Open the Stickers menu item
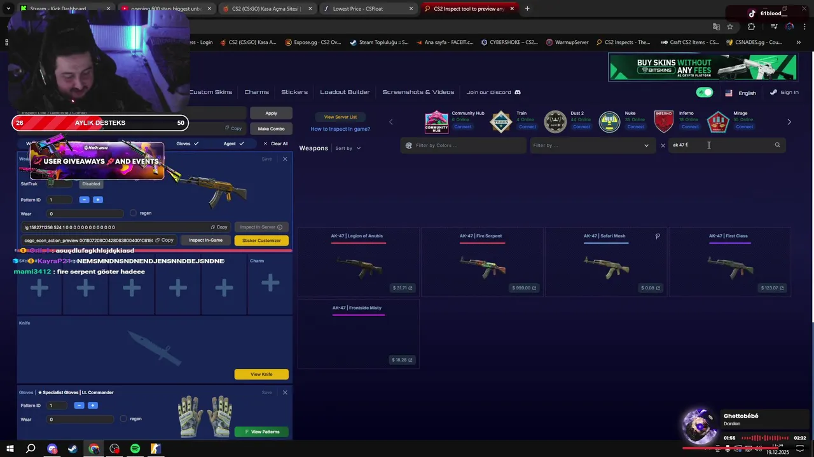 pyautogui.click(x=294, y=93)
